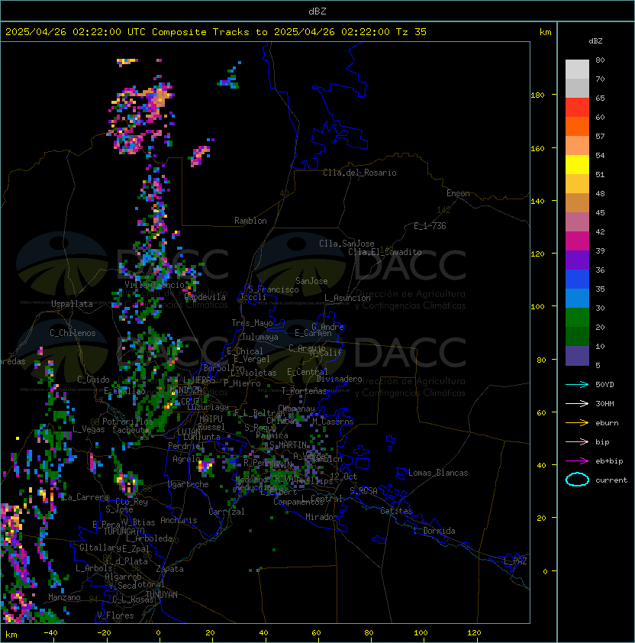This screenshot has width=635, height=643.
Task: Click the 'Composite Tracks' timestamp header line
Action: tap(216, 31)
